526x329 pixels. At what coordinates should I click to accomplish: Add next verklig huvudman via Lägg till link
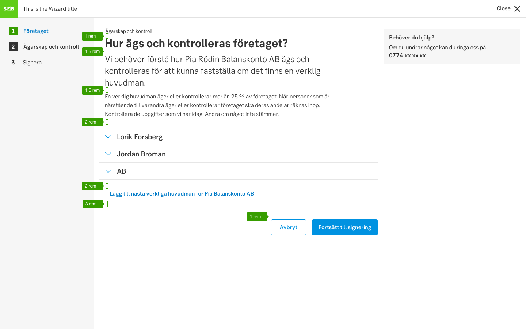click(x=179, y=194)
